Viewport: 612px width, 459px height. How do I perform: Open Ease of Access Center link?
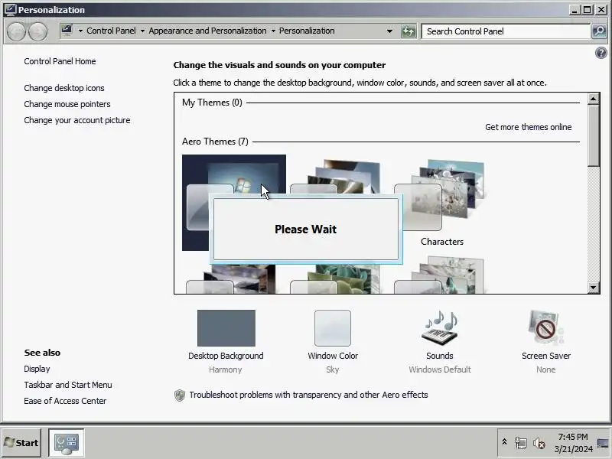click(x=65, y=401)
